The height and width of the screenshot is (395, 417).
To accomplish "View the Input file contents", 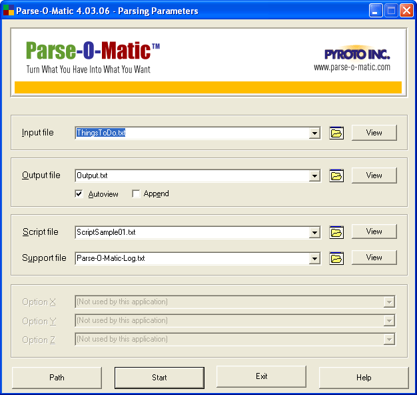I will tap(374, 133).
